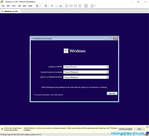Image resolution: width=149 pixels, height=136 pixels.
Task: Enter full screen mode
Action: 75,6
